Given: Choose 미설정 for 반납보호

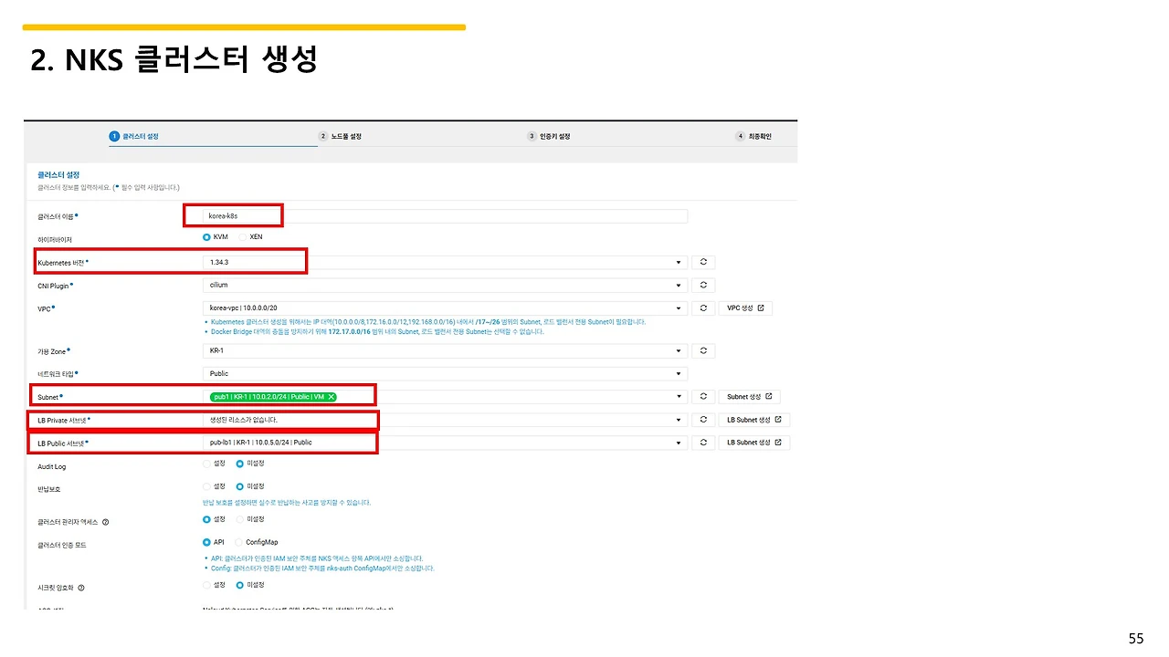Looking at the screenshot, I should (240, 486).
